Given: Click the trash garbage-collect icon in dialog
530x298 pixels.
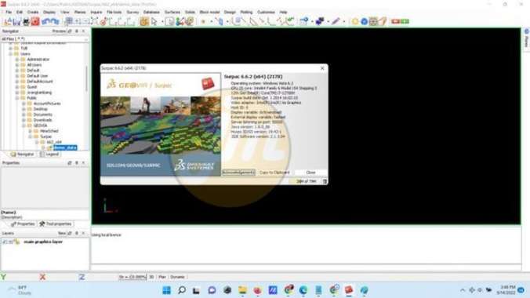Looking at the screenshot, I should tap(325, 182).
